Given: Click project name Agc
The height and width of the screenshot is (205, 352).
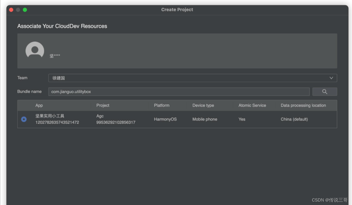Looking at the screenshot, I should tap(100, 116).
